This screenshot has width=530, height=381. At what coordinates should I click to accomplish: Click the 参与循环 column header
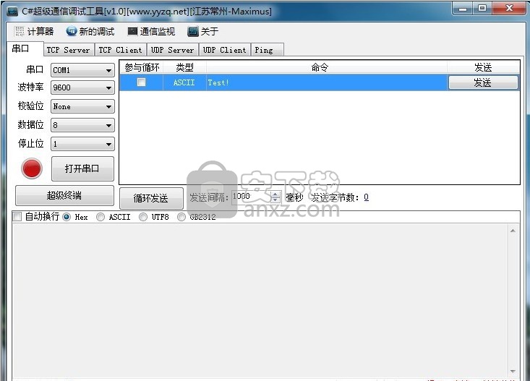click(142, 67)
